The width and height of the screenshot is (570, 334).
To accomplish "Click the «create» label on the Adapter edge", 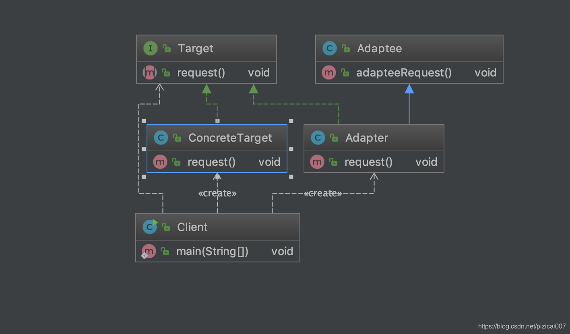I will 323,194.
